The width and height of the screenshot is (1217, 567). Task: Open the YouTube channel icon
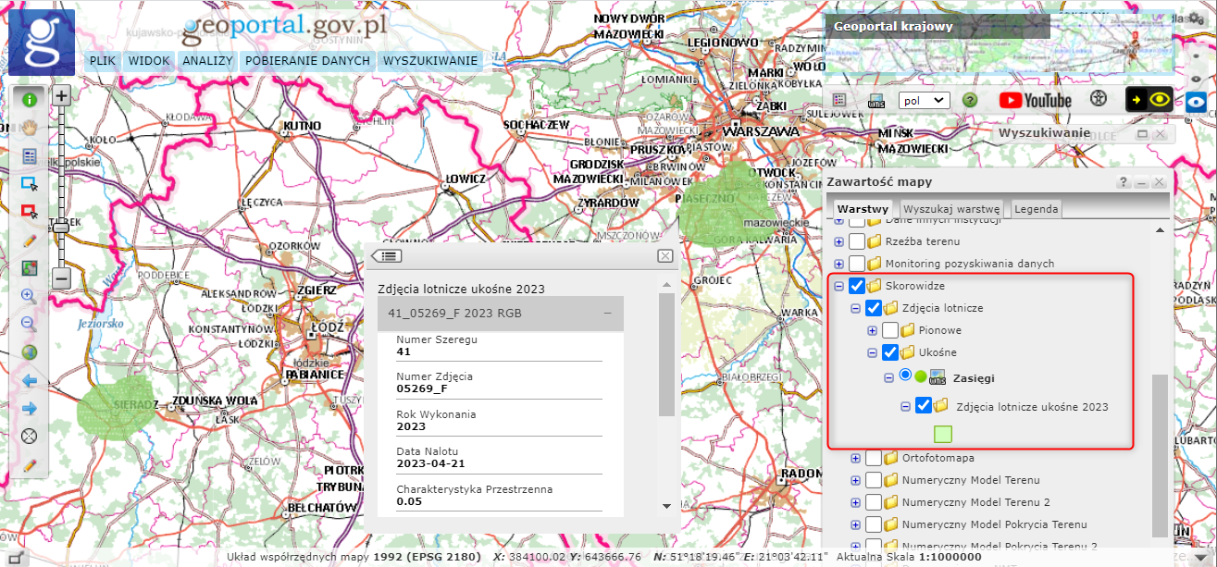pyautogui.click(x=1034, y=100)
